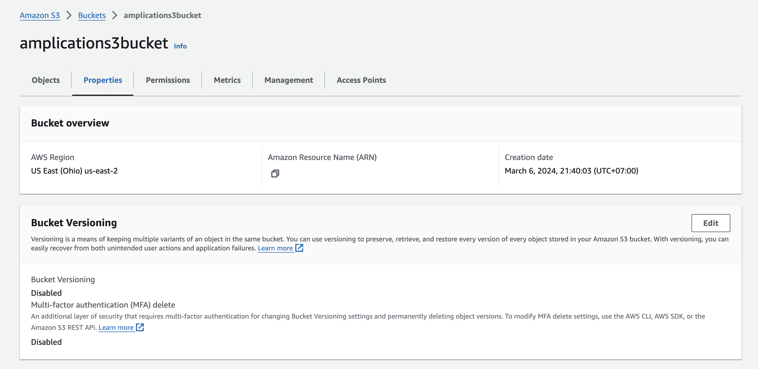Click the 'Bucket overview' heading

(x=70, y=123)
